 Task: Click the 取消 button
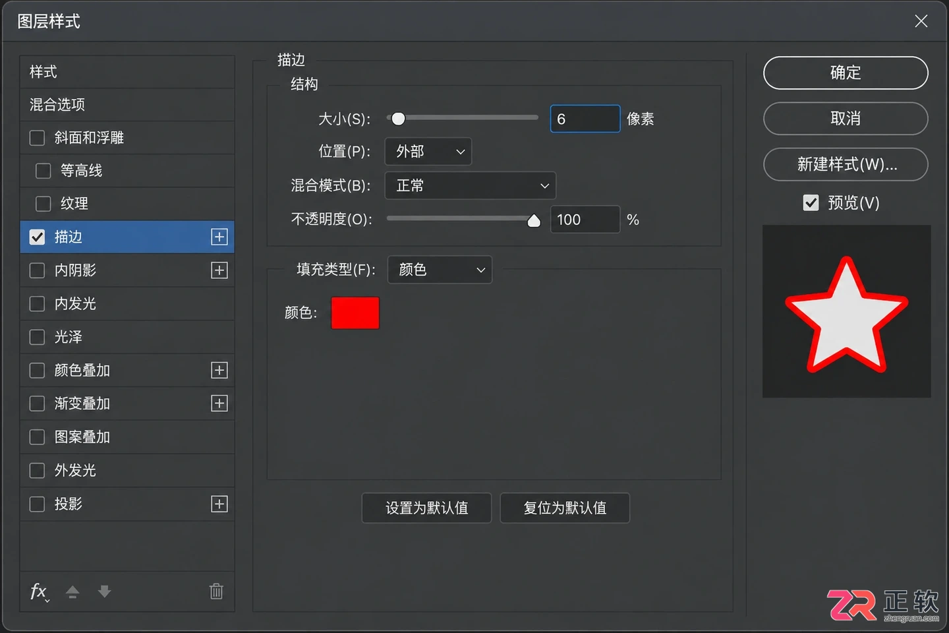(x=846, y=119)
